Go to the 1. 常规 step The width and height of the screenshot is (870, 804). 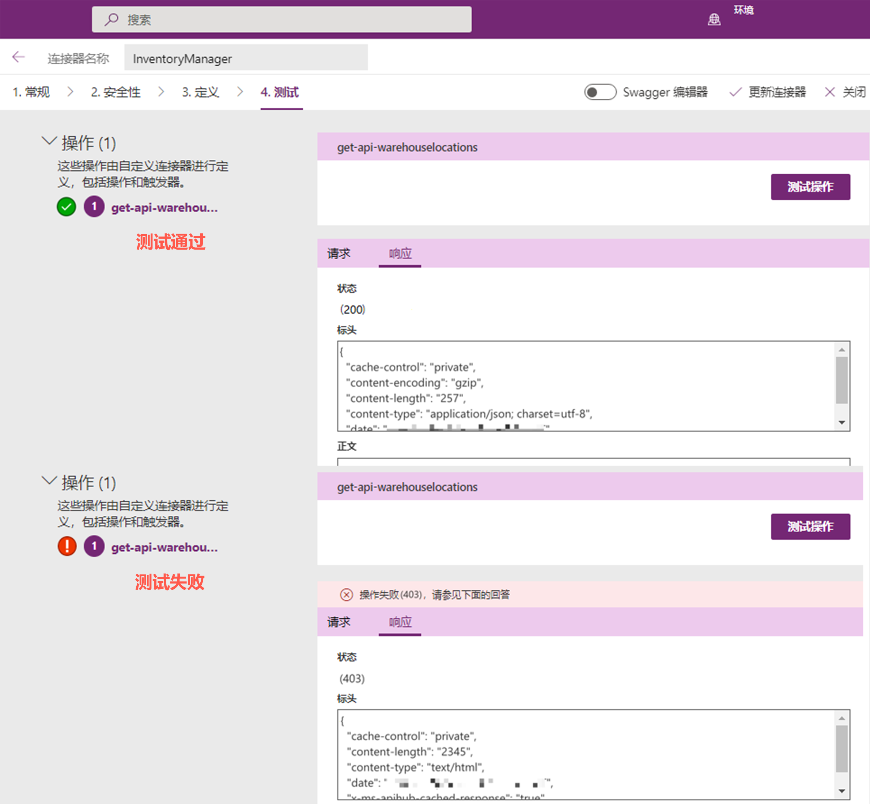click(31, 92)
